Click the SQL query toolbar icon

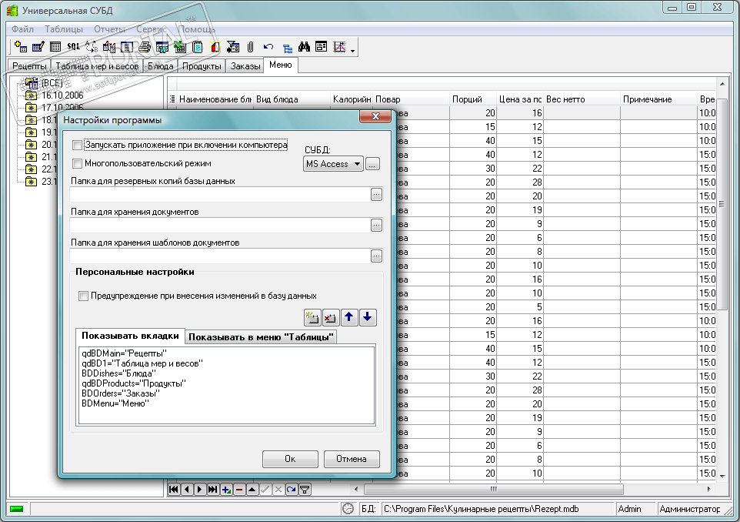(x=73, y=47)
